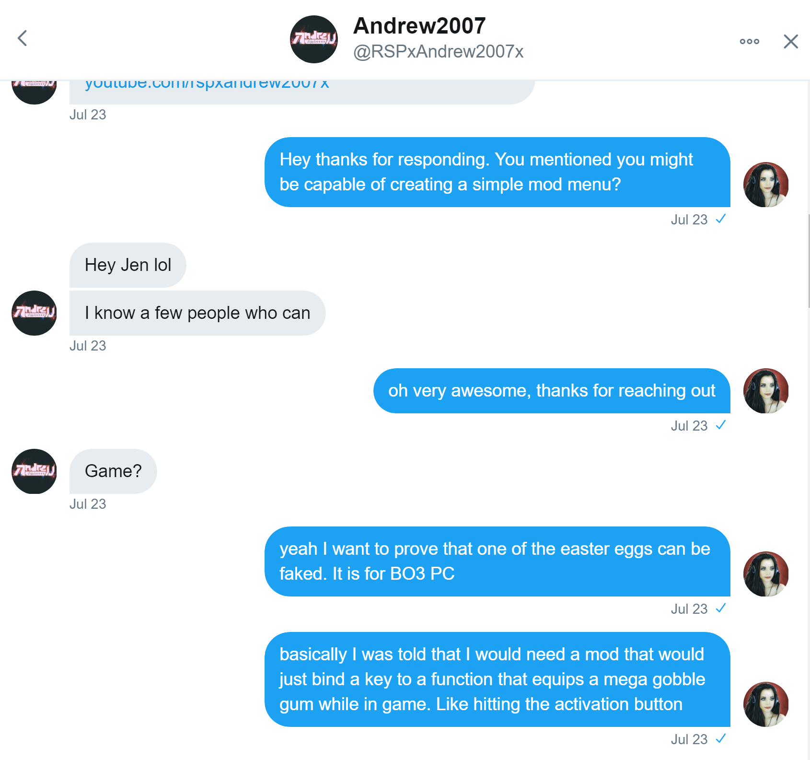Open Andrew2007's profile from the name heading
Viewport: 810px width, 760px height.
point(419,26)
